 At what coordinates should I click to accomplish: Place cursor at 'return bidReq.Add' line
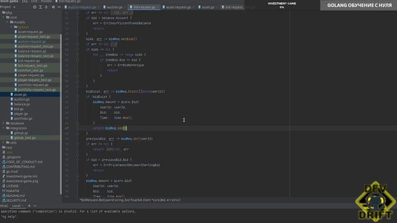(x=110, y=128)
